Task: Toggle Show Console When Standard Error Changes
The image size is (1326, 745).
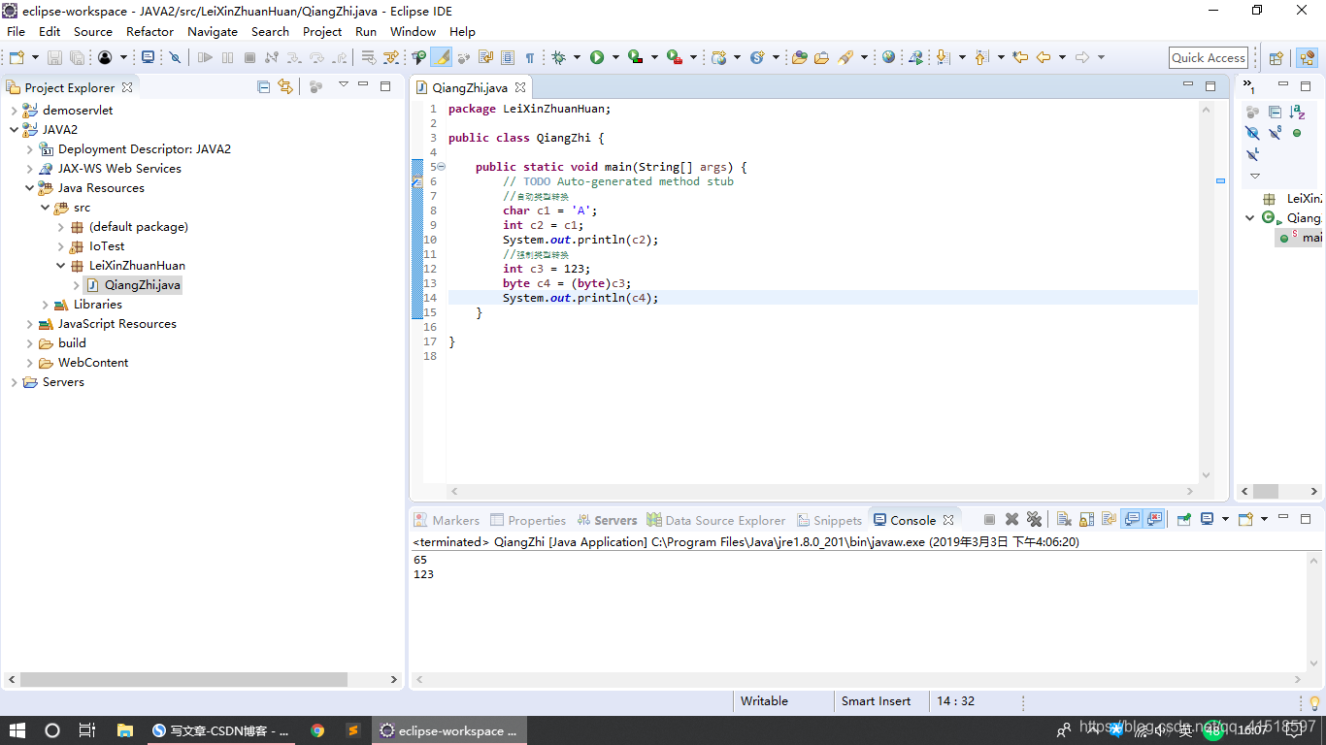Action: point(1154,520)
